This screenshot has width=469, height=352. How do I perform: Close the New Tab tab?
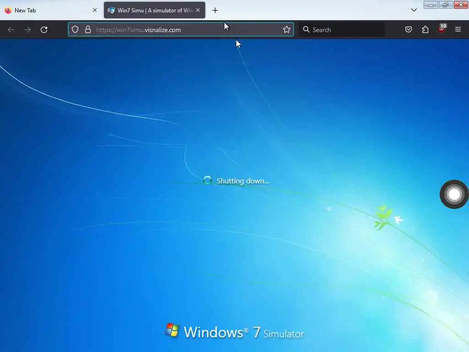click(x=95, y=10)
